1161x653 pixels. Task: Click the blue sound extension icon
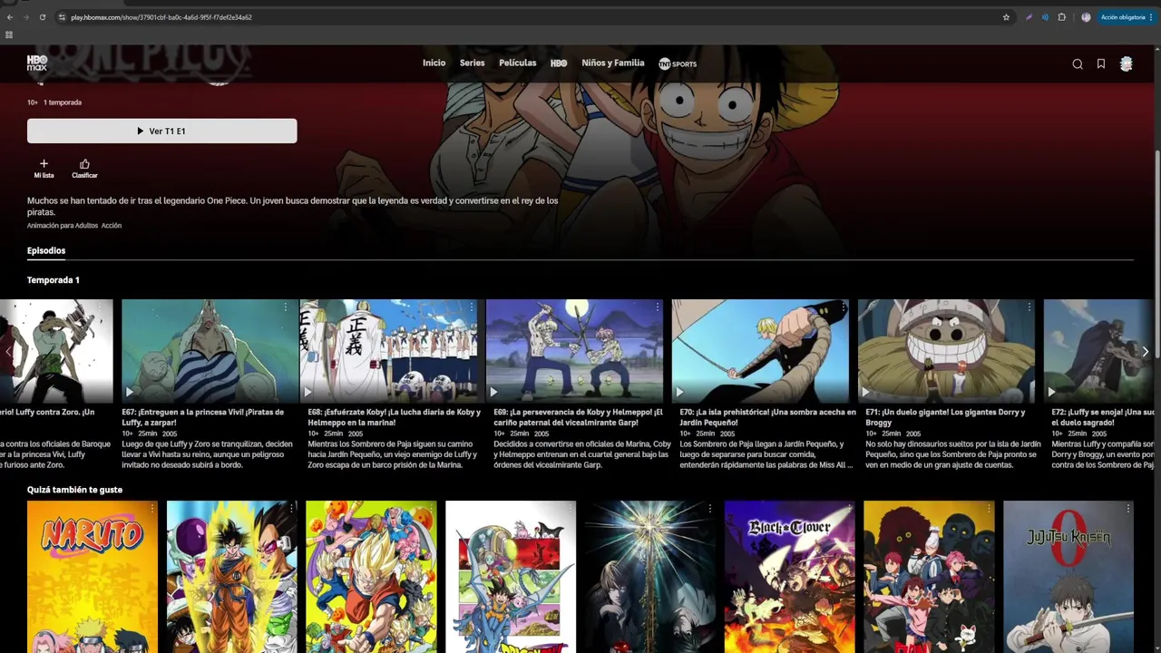click(1045, 17)
